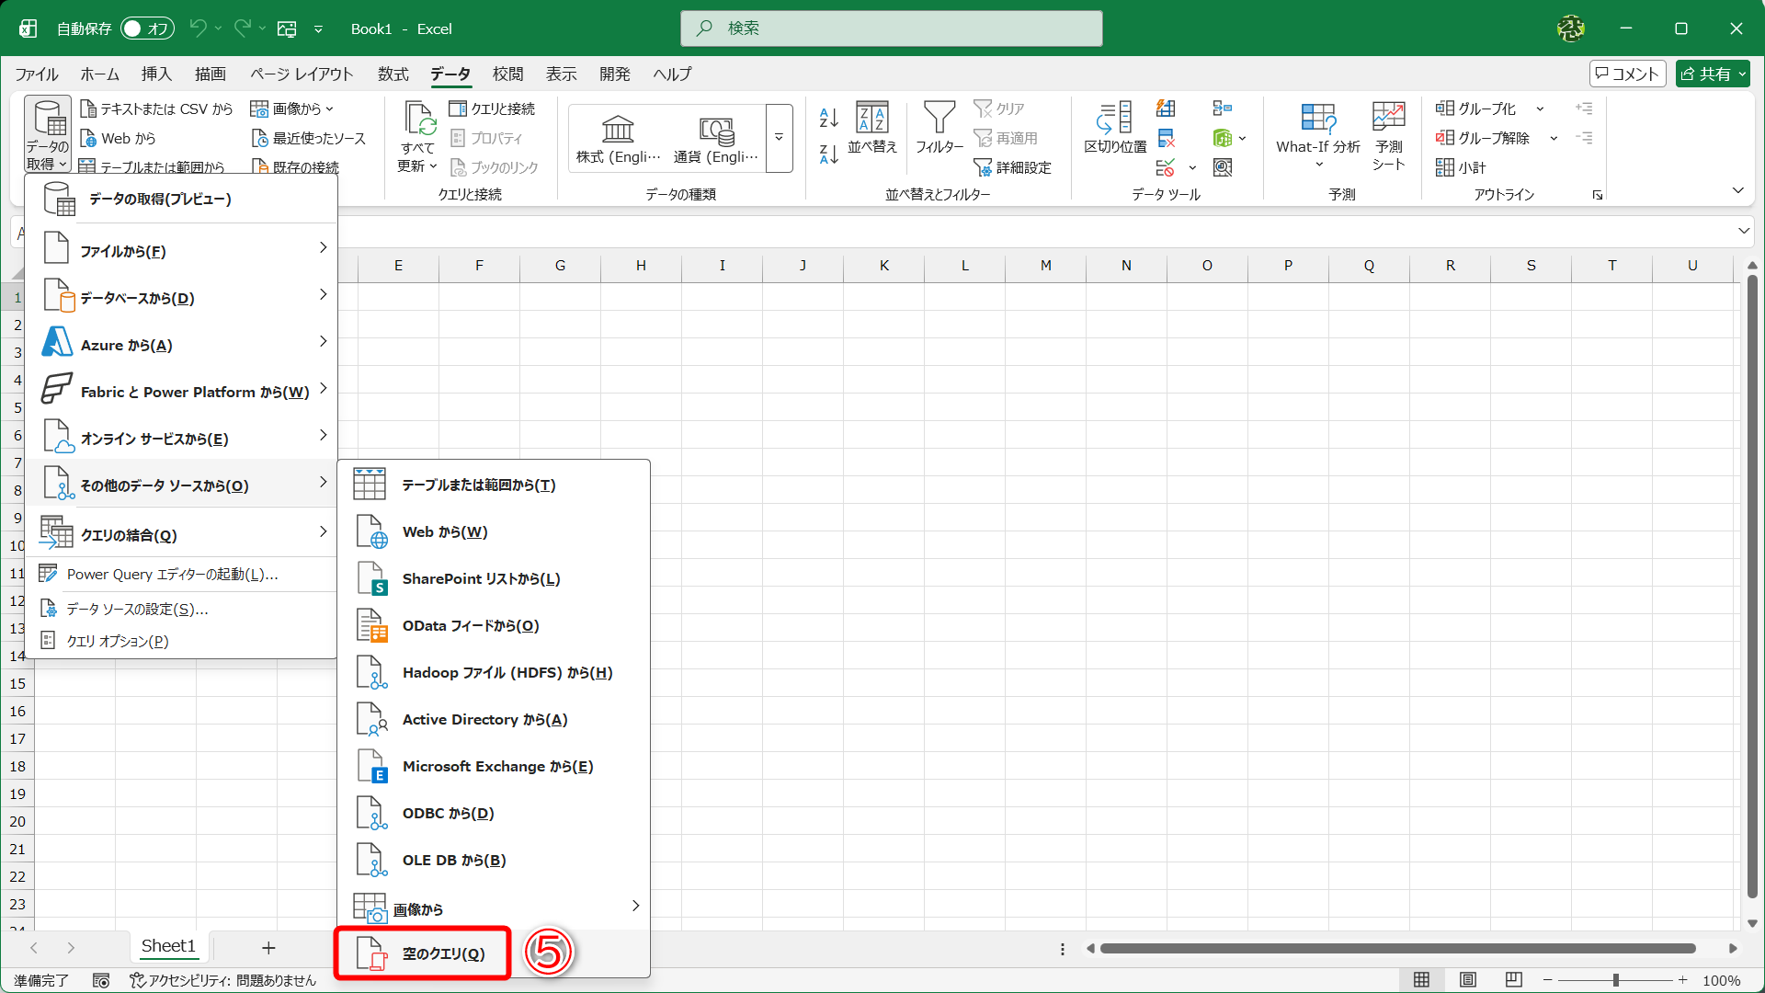Screen dimensions: 1765x993
Task: Click the Comments (コメント) button
Action: click(x=1628, y=74)
